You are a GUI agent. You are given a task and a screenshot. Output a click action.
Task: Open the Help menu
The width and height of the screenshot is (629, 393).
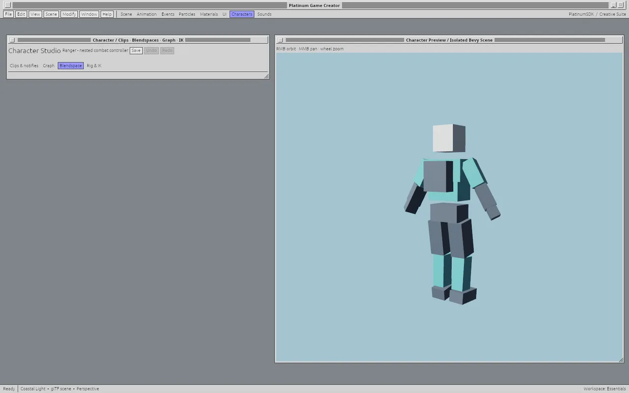107,14
